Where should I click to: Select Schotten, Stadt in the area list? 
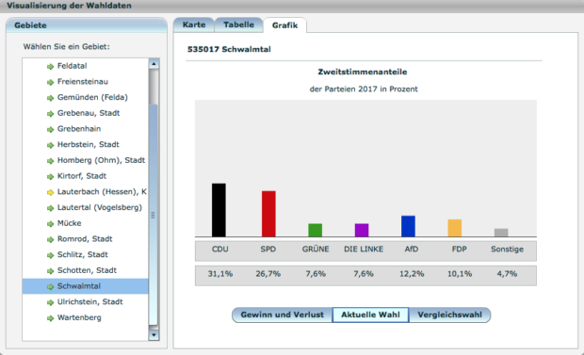click(x=86, y=270)
